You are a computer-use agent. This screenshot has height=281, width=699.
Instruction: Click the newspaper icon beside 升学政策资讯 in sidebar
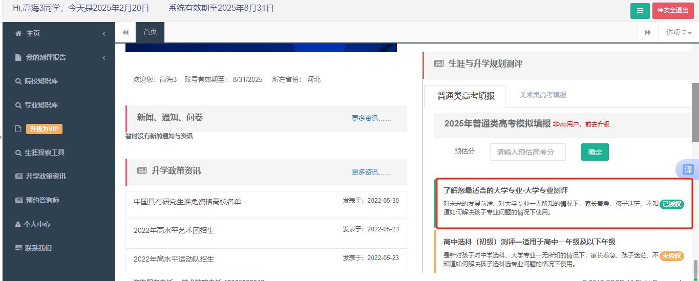(19, 177)
